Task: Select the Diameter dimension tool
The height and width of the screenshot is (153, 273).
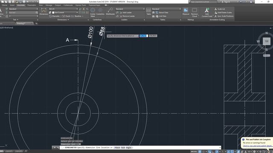Action: point(54,16)
